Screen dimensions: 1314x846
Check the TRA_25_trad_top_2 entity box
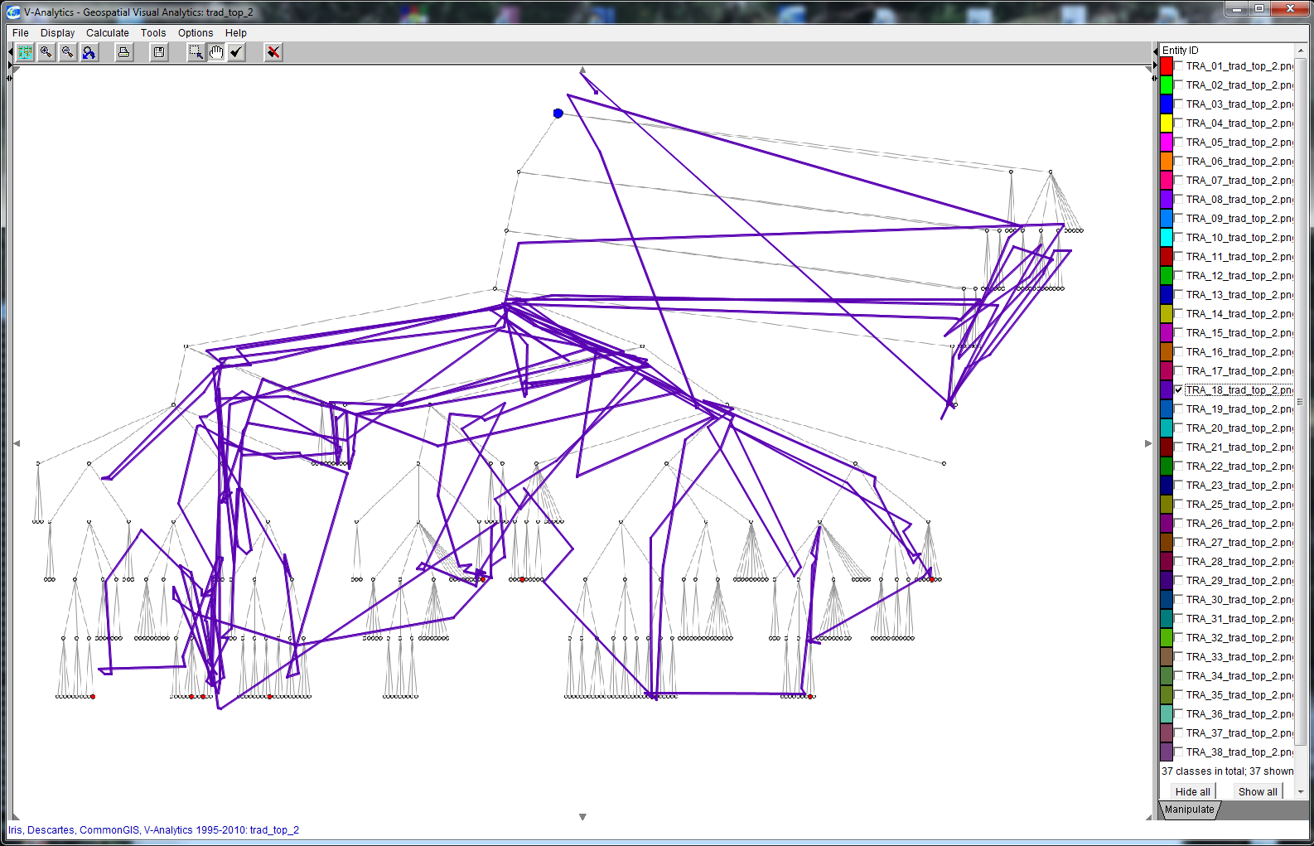pos(1178,505)
